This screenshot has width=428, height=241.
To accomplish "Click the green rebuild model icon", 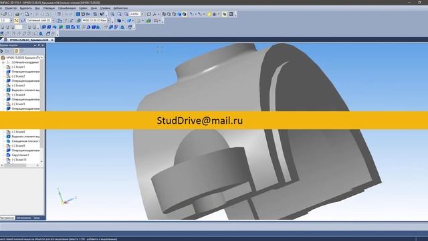I will [148, 21].
